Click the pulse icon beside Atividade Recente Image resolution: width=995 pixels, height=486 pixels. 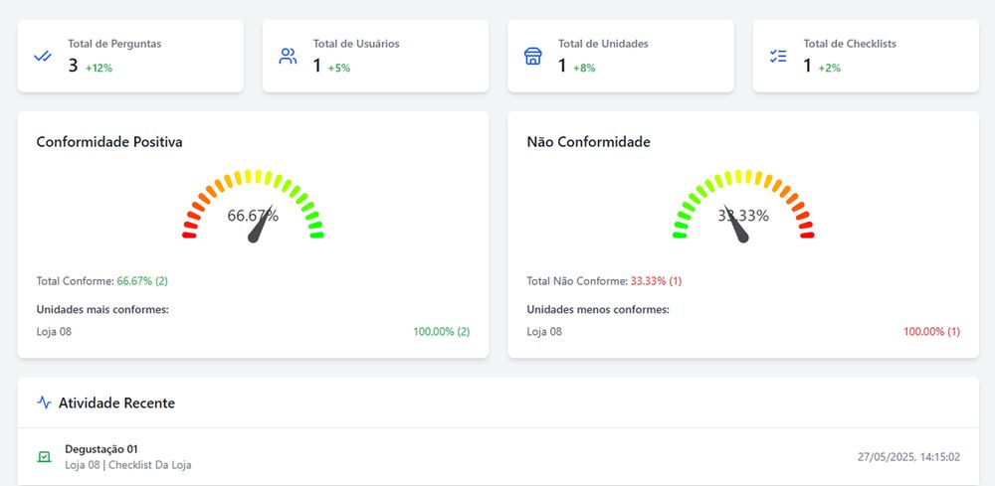tap(44, 403)
